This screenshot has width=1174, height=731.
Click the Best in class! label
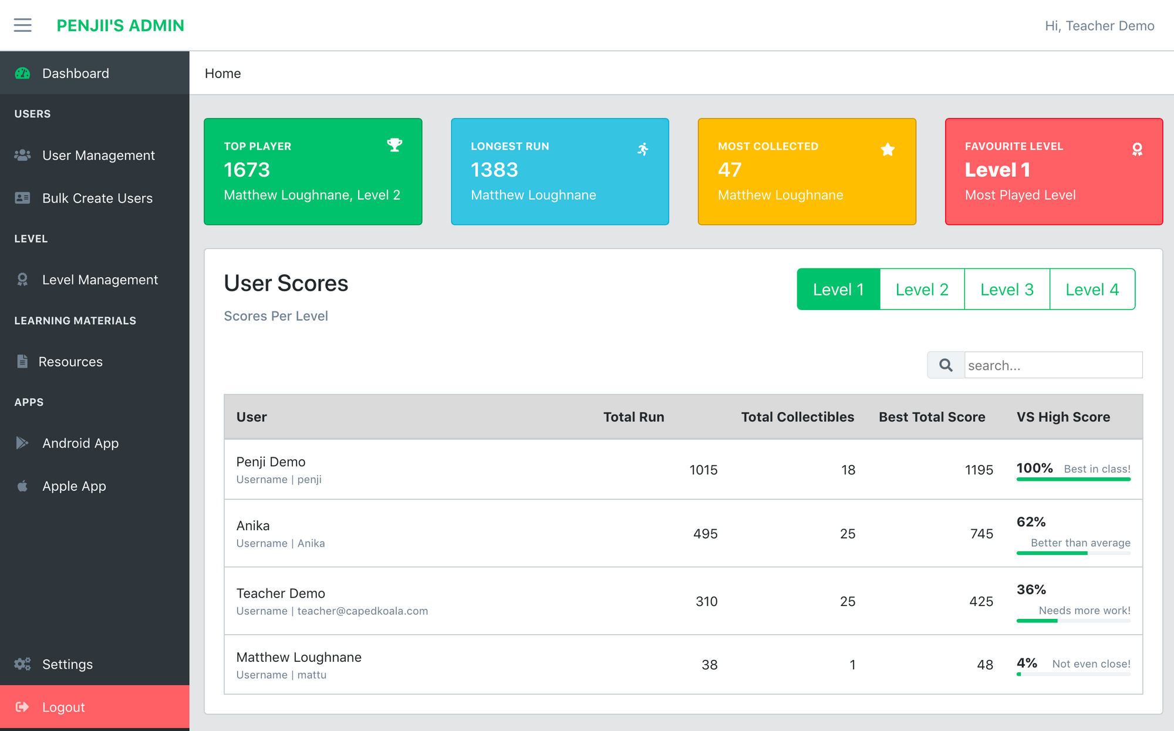click(1097, 469)
